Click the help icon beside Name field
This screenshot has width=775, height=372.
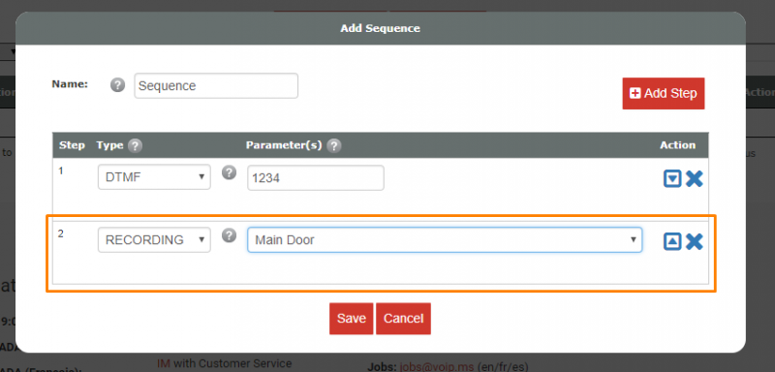tap(117, 85)
